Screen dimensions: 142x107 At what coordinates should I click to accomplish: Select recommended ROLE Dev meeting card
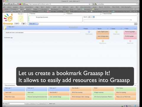(x=81, y=93)
